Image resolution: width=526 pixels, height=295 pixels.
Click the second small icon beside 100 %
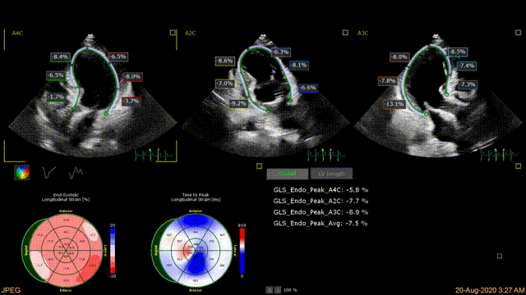point(278,290)
